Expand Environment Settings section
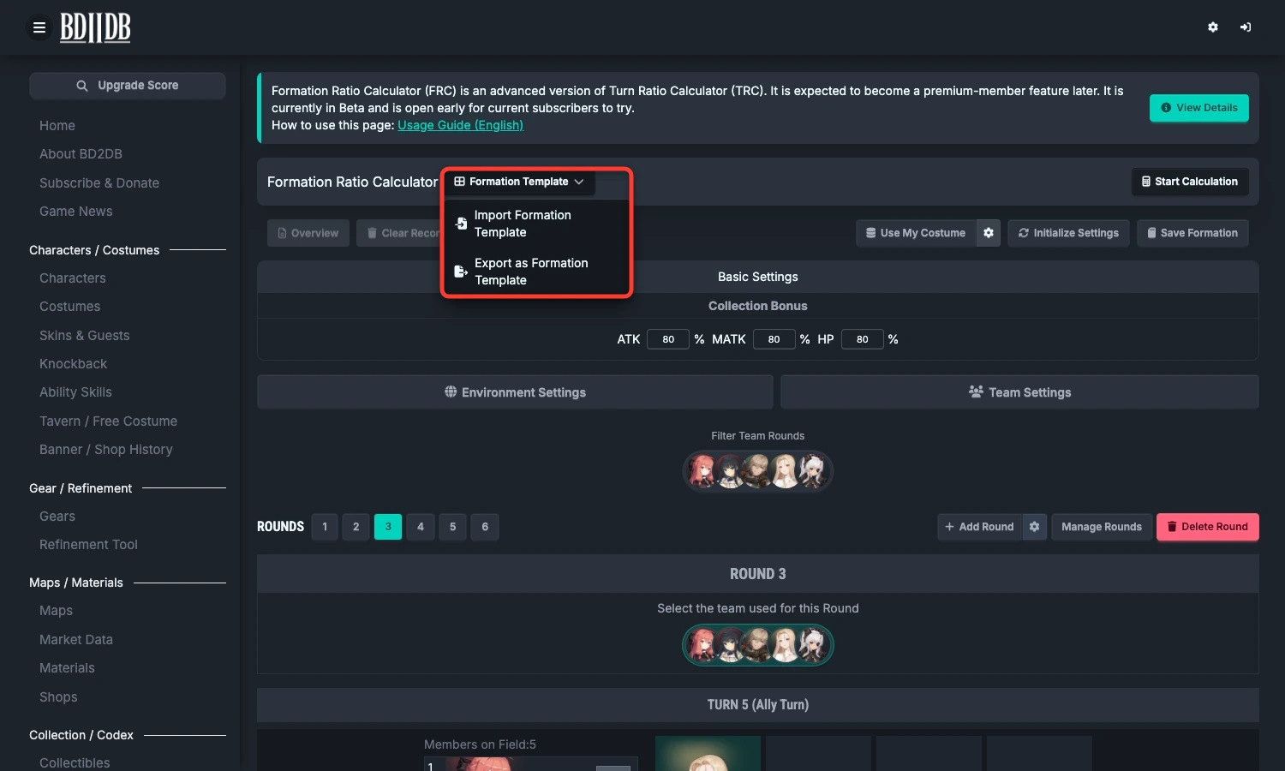 [515, 392]
